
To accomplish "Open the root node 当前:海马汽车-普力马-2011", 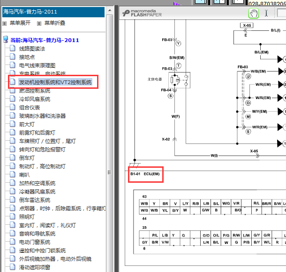I will [x=45, y=40].
